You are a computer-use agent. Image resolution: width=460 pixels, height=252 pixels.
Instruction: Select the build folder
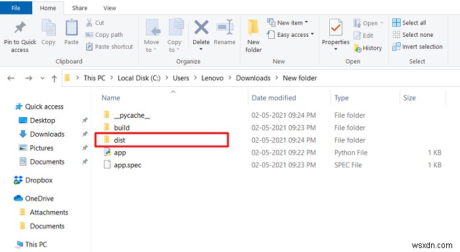[x=122, y=128]
